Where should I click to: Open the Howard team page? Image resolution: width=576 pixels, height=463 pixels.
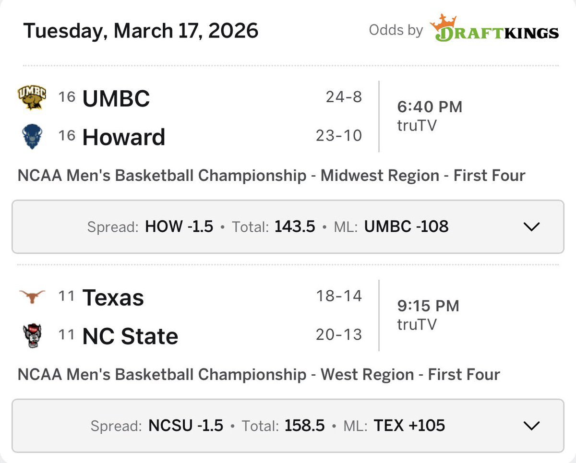coord(124,137)
